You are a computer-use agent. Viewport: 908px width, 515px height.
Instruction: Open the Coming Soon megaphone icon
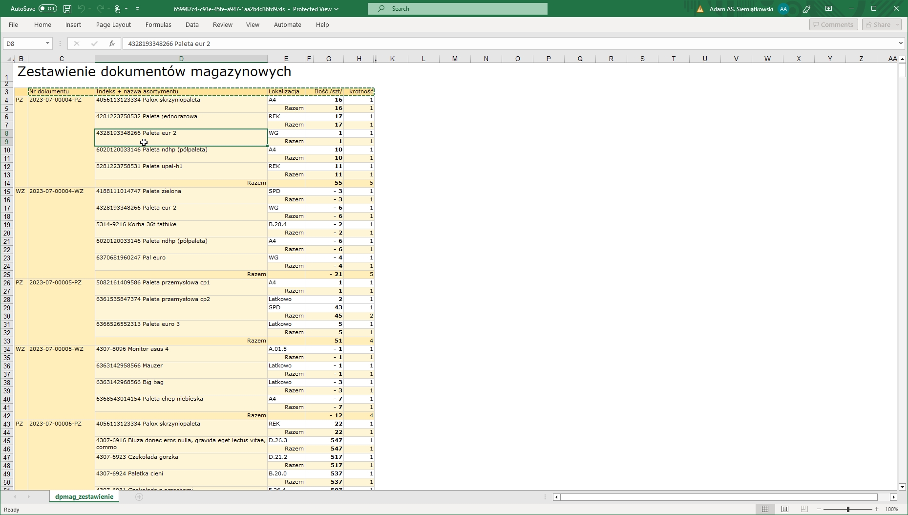pyautogui.click(x=806, y=9)
